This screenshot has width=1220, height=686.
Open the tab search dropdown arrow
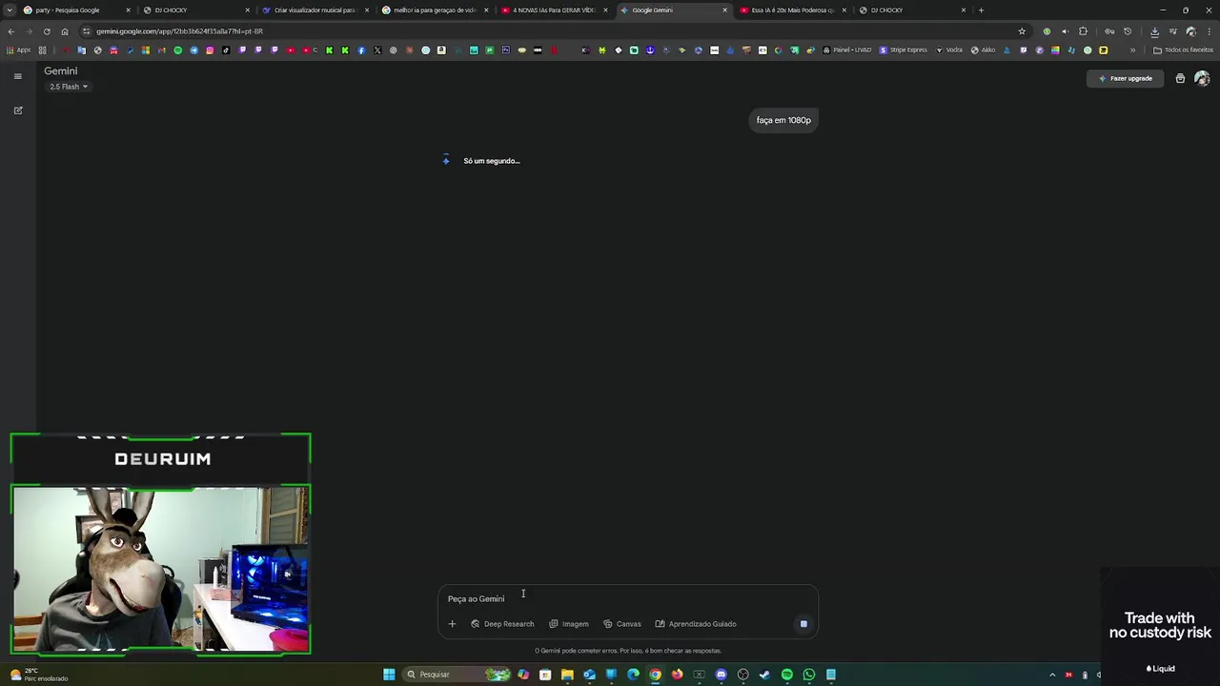tap(10, 10)
